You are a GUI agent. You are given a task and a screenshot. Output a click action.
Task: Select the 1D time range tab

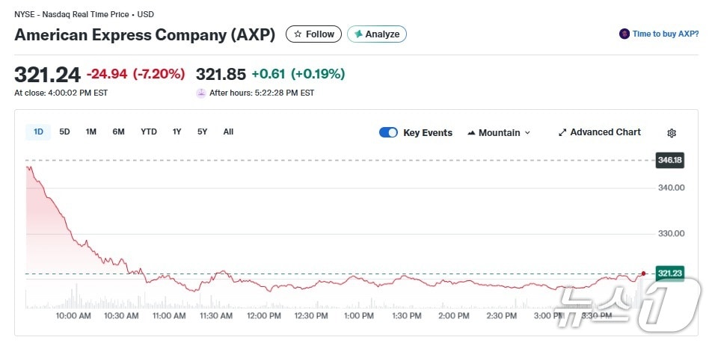[38, 132]
